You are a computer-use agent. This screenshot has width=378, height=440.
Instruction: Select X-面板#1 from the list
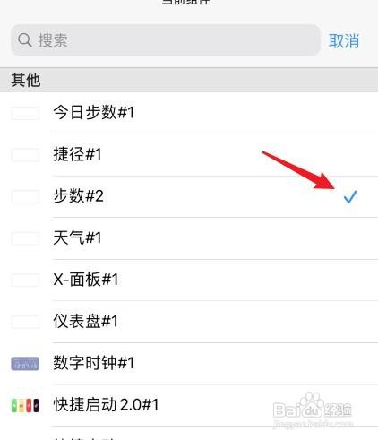[189, 280]
